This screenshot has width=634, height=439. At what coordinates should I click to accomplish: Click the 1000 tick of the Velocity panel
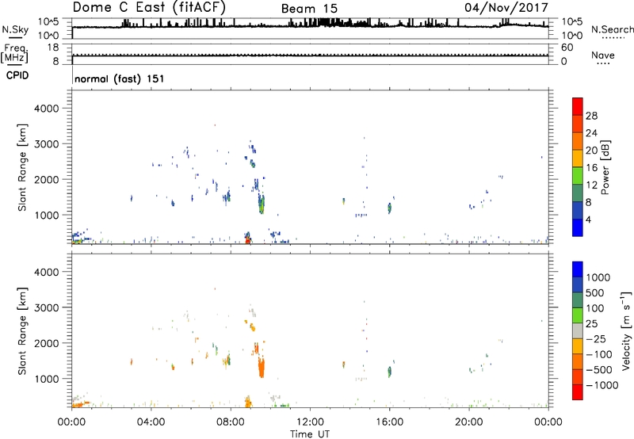click(46, 379)
